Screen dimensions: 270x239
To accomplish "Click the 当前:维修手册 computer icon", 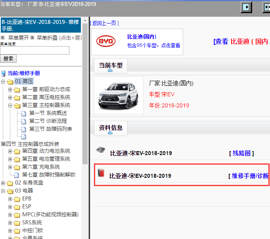I will pos(4,74).
